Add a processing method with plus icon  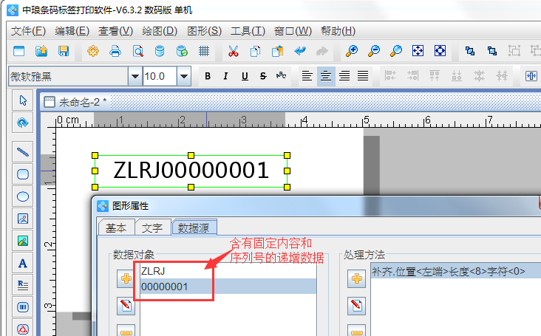point(357,278)
